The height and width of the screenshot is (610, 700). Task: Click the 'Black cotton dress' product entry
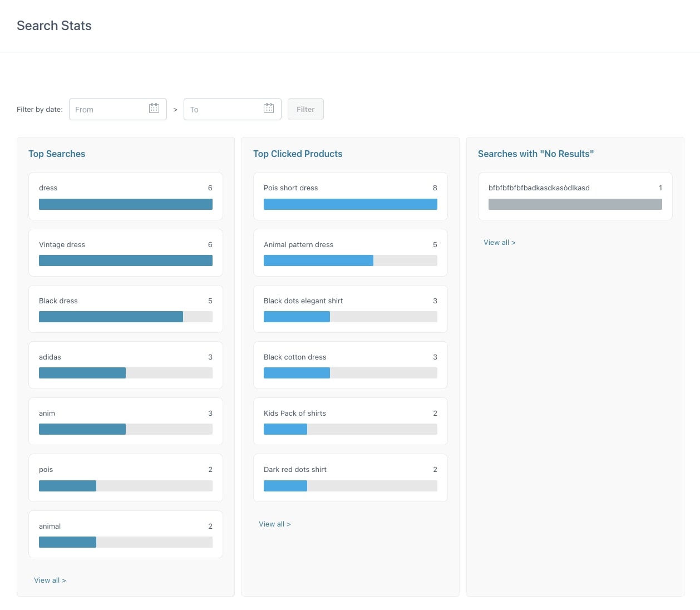351,365
